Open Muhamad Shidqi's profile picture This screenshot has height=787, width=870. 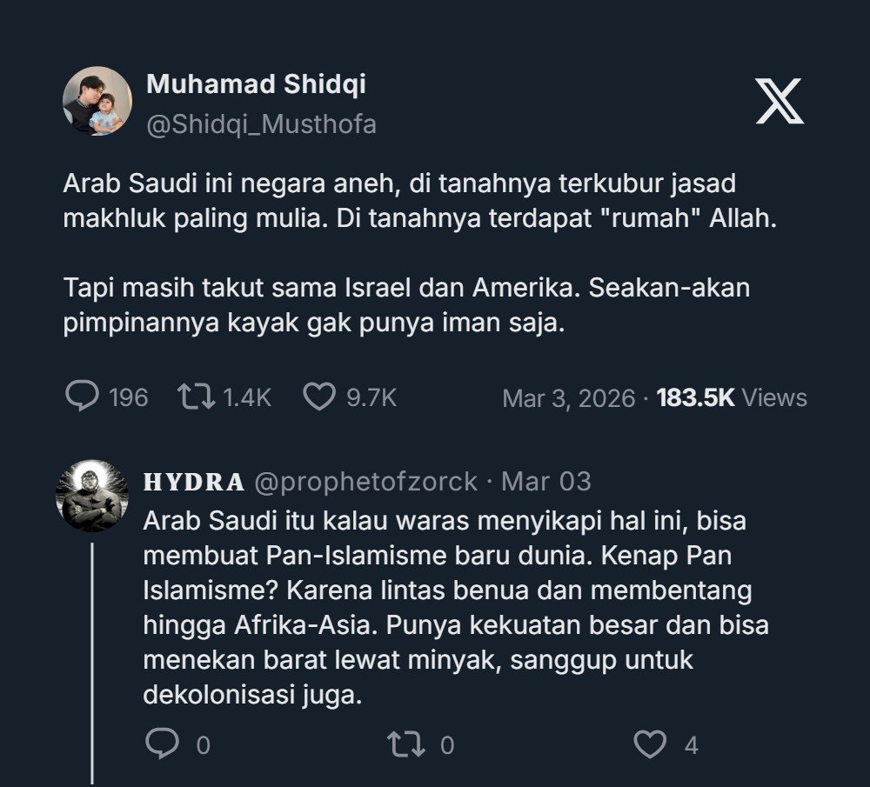[x=97, y=101]
